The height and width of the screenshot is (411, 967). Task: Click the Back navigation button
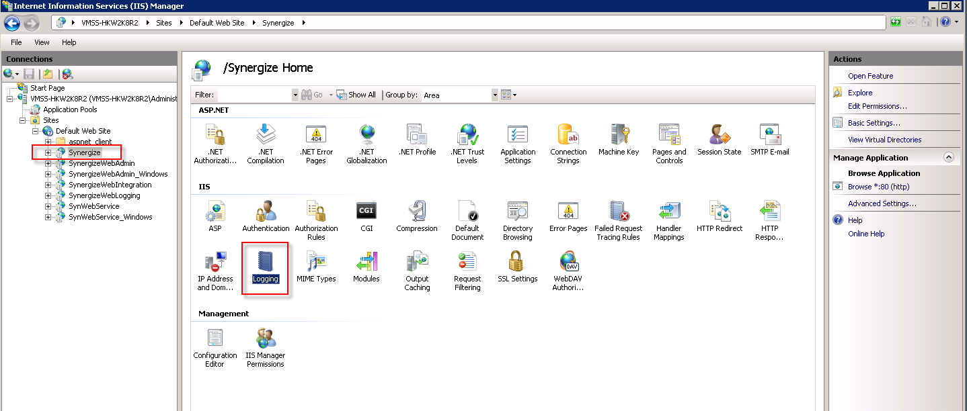click(12, 23)
